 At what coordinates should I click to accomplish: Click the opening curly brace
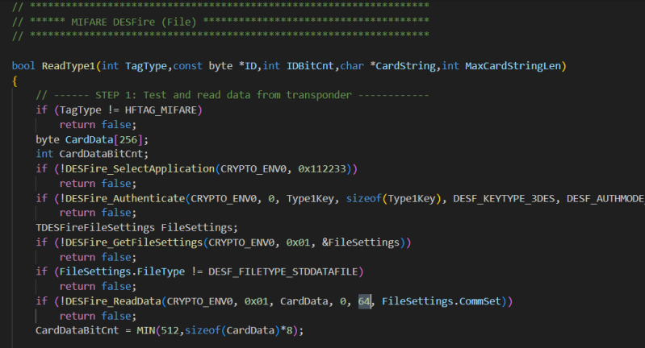(15, 81)
